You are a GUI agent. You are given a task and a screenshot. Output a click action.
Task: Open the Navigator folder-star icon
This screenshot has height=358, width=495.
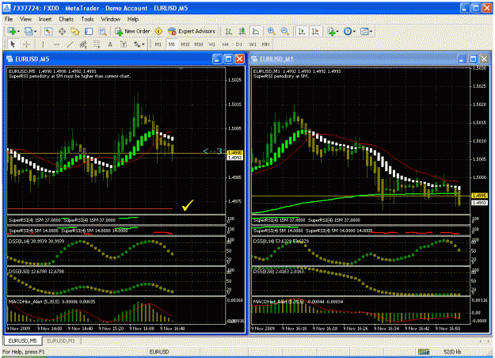pyautogui.click(x=75, y=31)
